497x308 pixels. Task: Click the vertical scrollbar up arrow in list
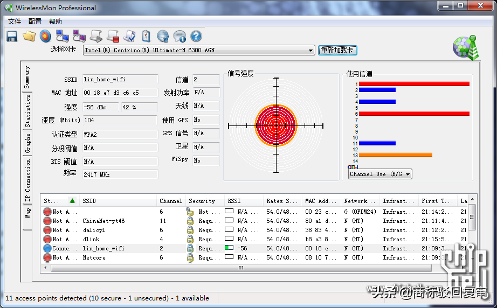472,200
